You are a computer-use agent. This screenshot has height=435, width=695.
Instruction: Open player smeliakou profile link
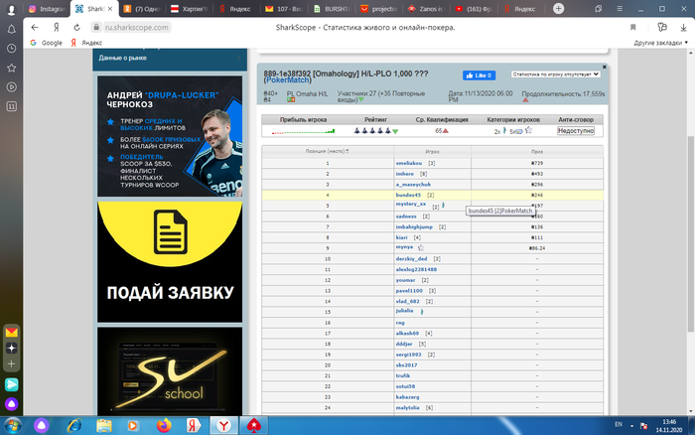[x=409, y=163]
